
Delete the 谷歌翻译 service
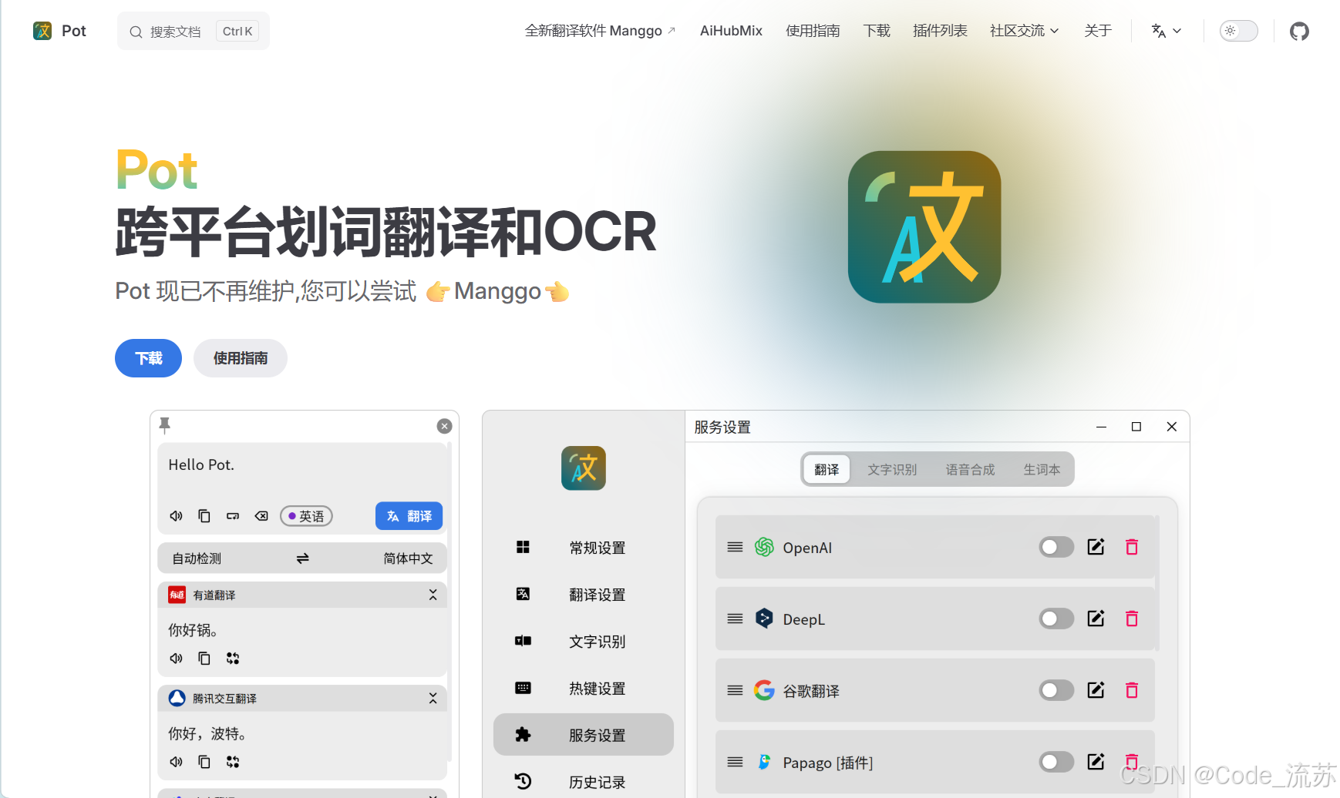point(1132,690)
